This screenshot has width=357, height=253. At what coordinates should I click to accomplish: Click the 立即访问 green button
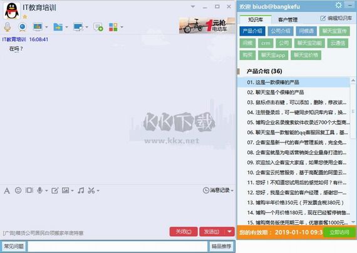coord(339,232)
